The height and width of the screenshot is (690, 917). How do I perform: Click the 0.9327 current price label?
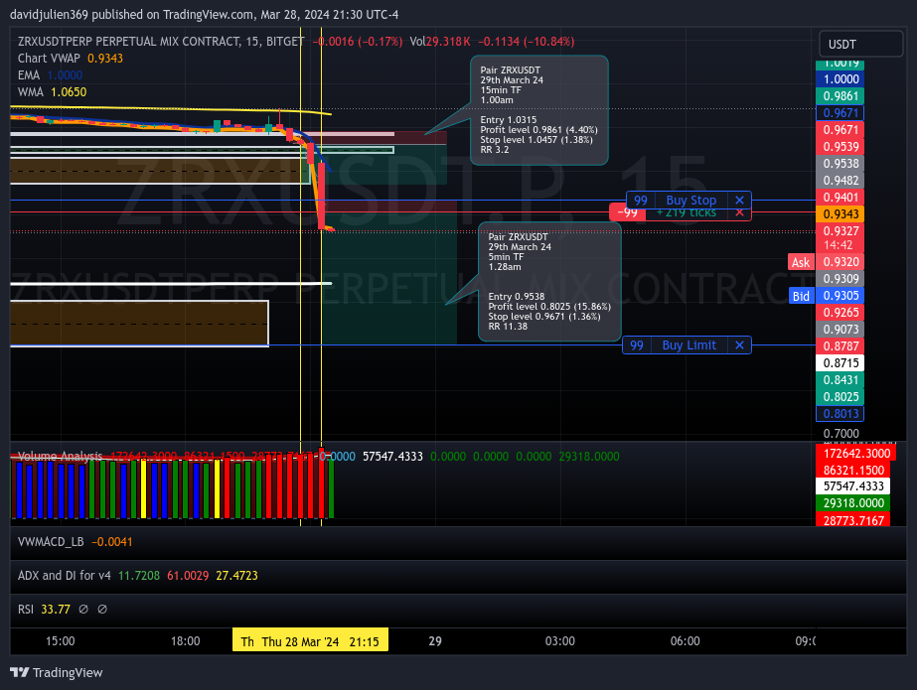tap(841, 231)
